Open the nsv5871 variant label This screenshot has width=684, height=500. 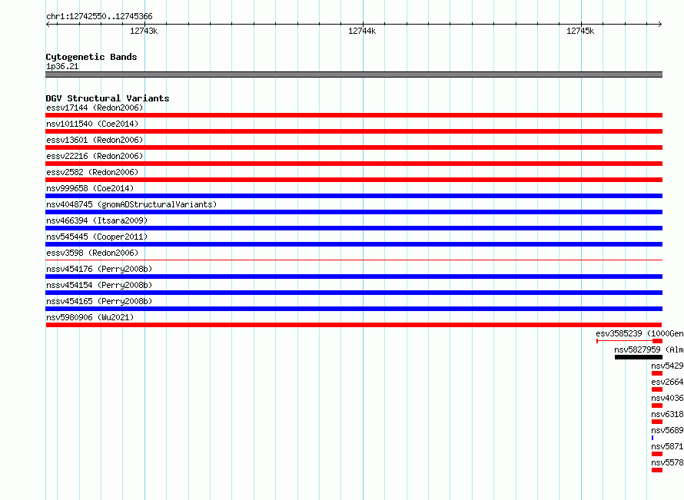pos(667,446)
